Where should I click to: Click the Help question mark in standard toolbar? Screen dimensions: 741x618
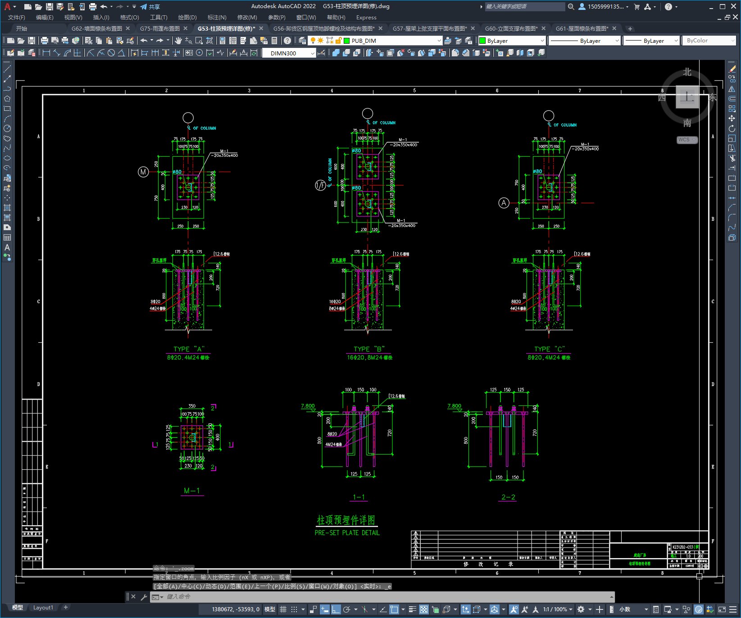coord(287,41)
